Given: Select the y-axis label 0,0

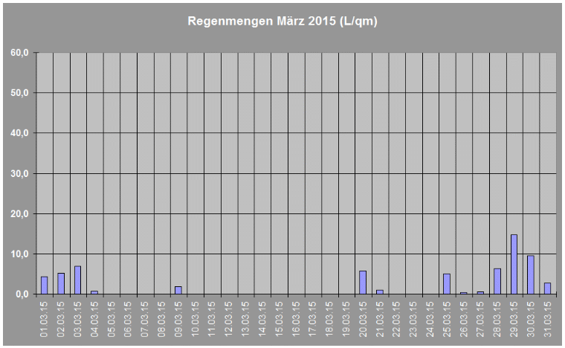Looking at the screenshot, I should click(x=22, y=294).
